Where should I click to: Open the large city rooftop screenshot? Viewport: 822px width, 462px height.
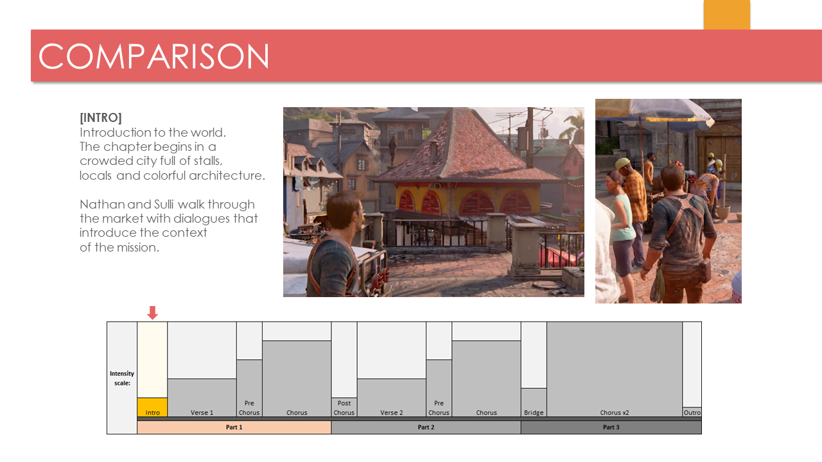coord(433,202)
